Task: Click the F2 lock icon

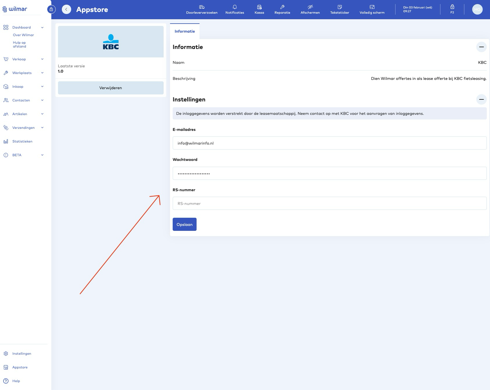Action: click(x=452, y=9)
